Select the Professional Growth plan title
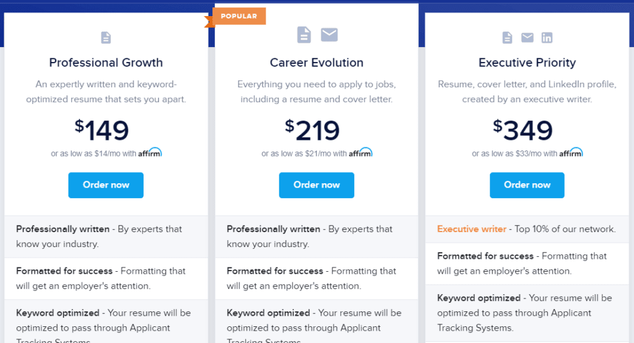This screenshot has height=343, width=634. [x=106, y=63]
